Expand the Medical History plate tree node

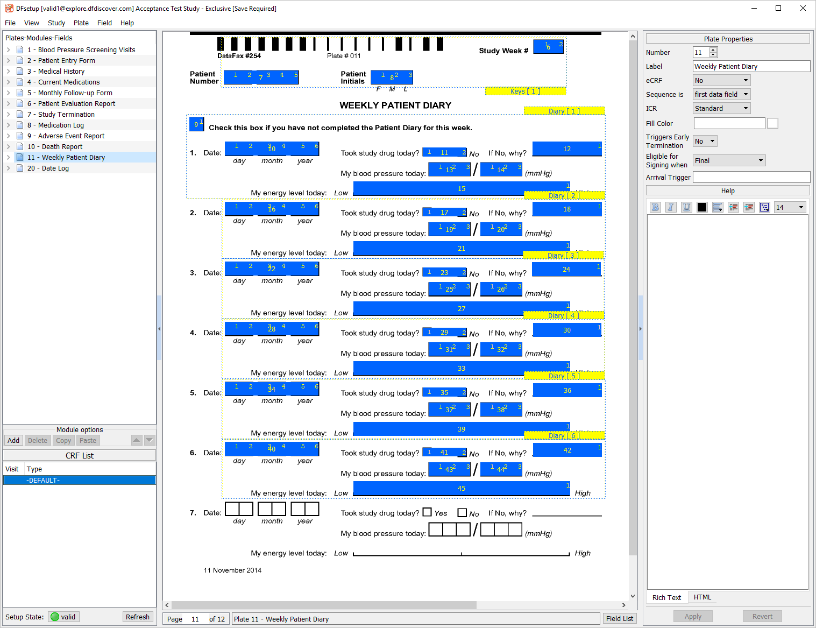tap(9, 71)
